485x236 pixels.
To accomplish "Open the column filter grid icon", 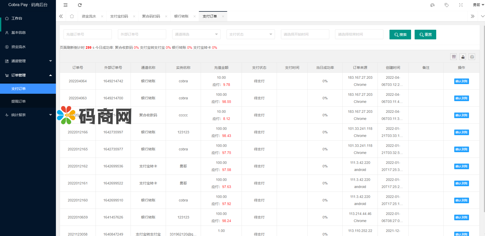I will [x=454, y=57].
